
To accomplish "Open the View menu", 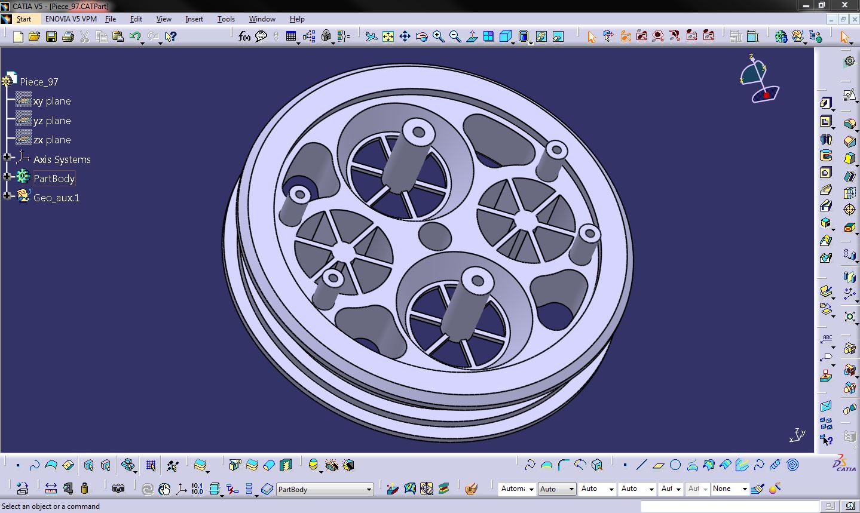I will click(x=164, y=19).
